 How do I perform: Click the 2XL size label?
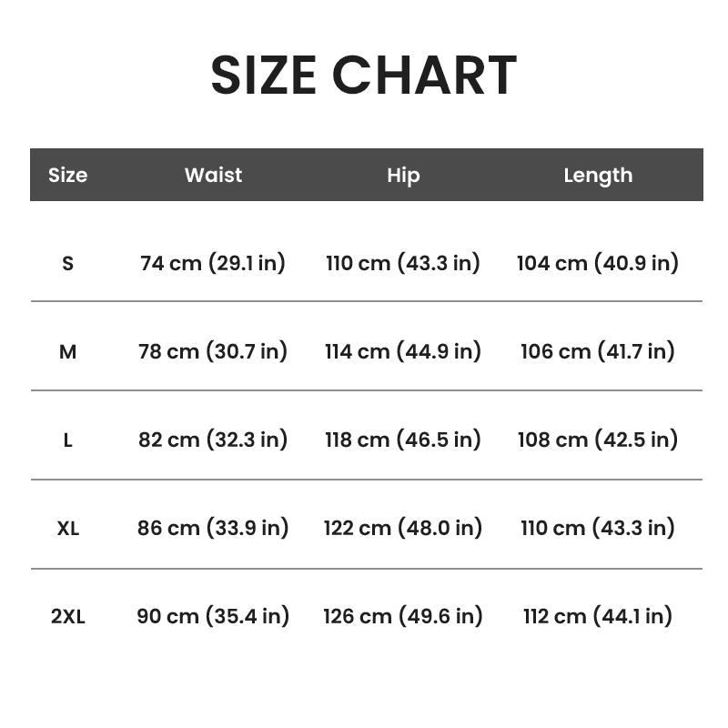[x=67, y=616]
